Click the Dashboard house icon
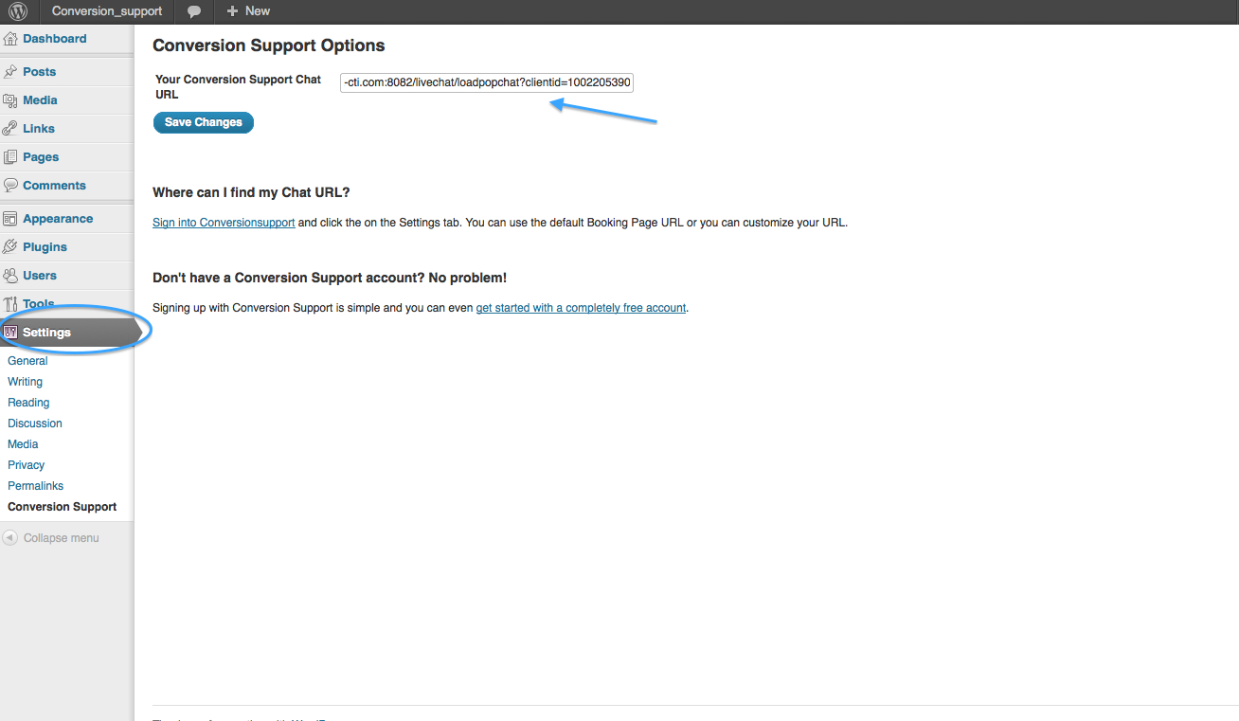Image resolution: width=1239 pixels, height=721 pixels. pos(10,39)
